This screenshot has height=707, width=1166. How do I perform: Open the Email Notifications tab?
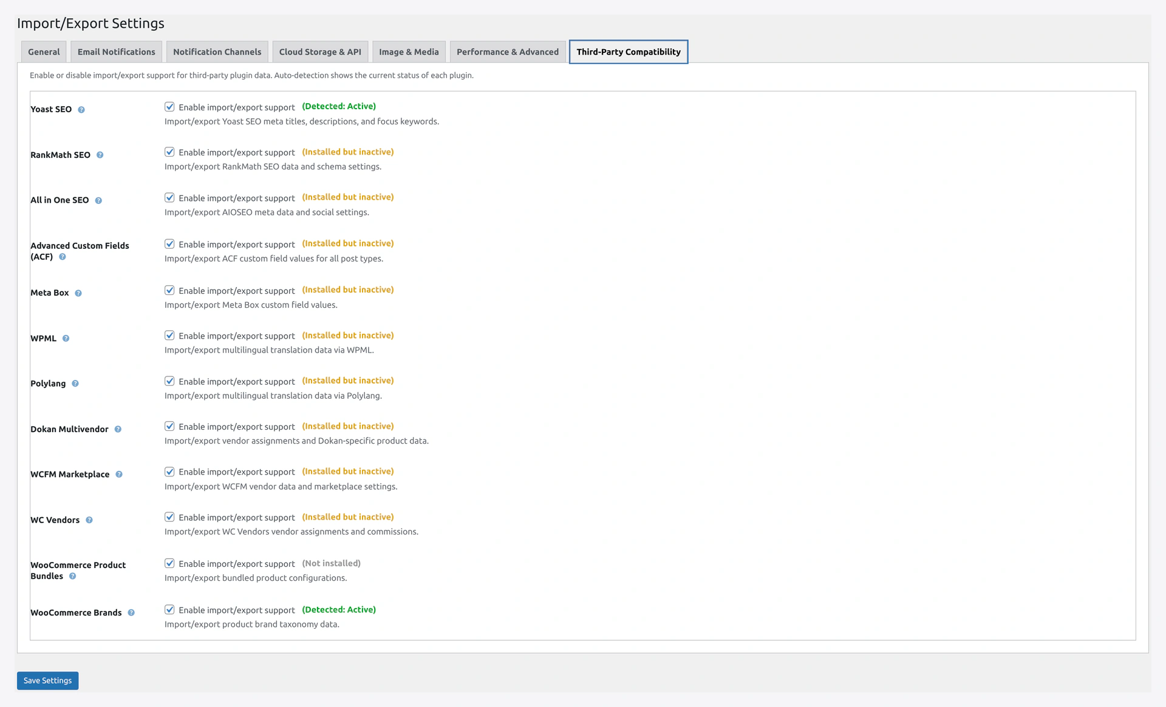point(117,52)
